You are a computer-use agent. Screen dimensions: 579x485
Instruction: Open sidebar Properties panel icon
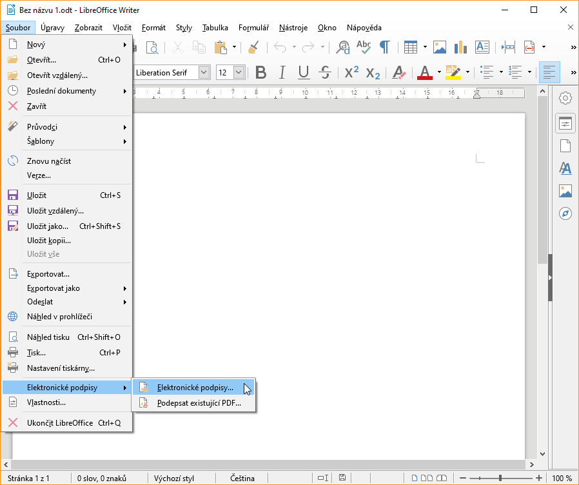(565, 123)
